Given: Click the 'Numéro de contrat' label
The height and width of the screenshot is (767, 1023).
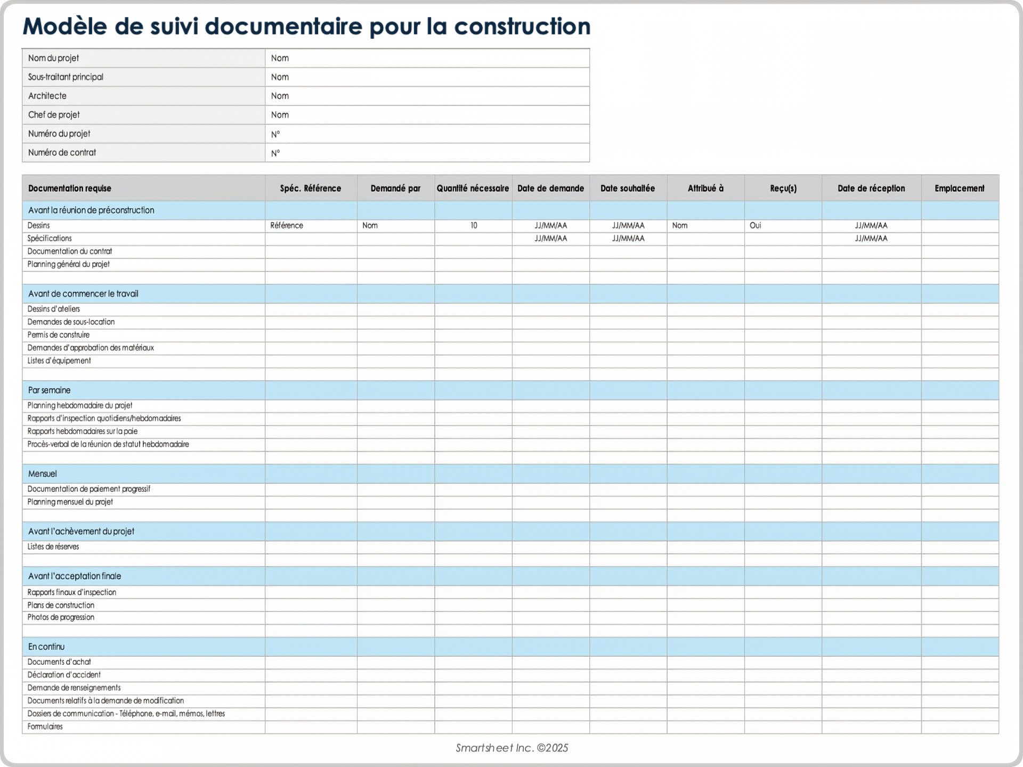Looking at the screenshot, I should pos(62,153).
